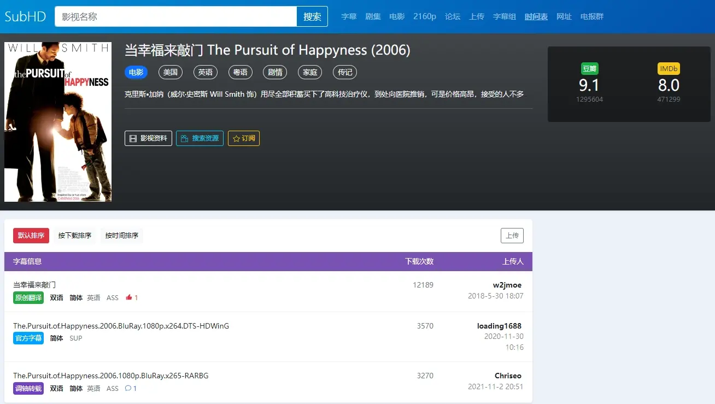The width and height of the screenshot is (715, 404).
Task: Click the Pursuit of Happyness poster
Action: click(x=58, y=121)
